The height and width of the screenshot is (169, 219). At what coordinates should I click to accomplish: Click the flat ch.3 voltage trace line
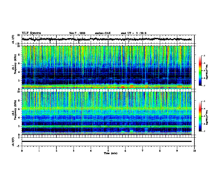pyautogui.click(x=107, y=141)
